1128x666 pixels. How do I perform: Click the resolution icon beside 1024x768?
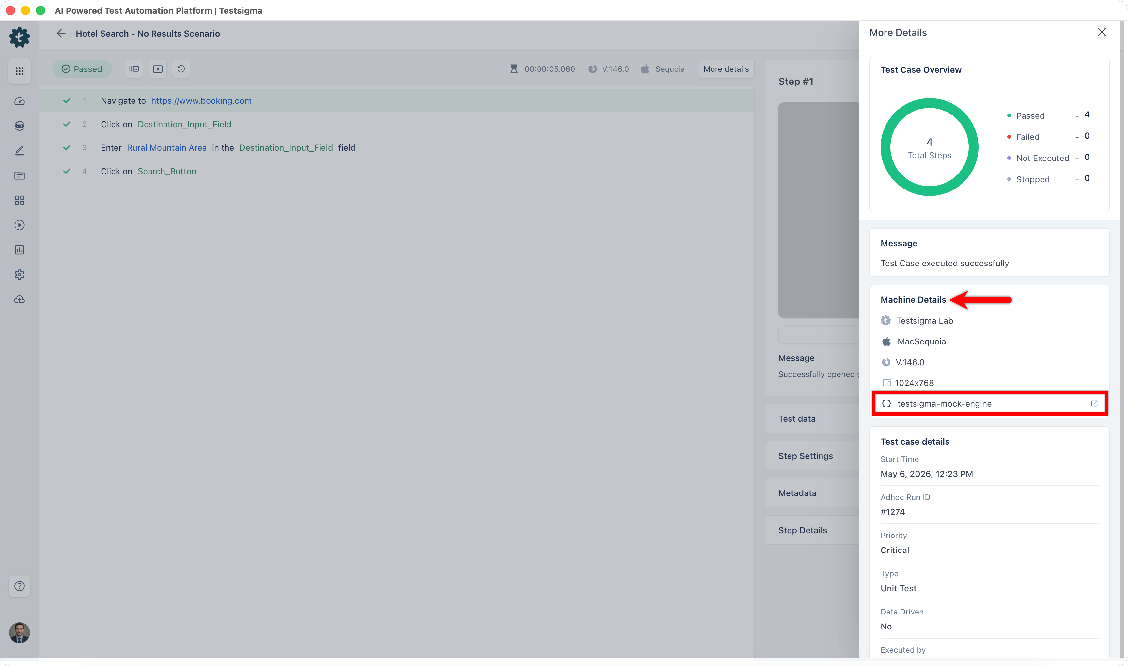click(x=886, y=383)
